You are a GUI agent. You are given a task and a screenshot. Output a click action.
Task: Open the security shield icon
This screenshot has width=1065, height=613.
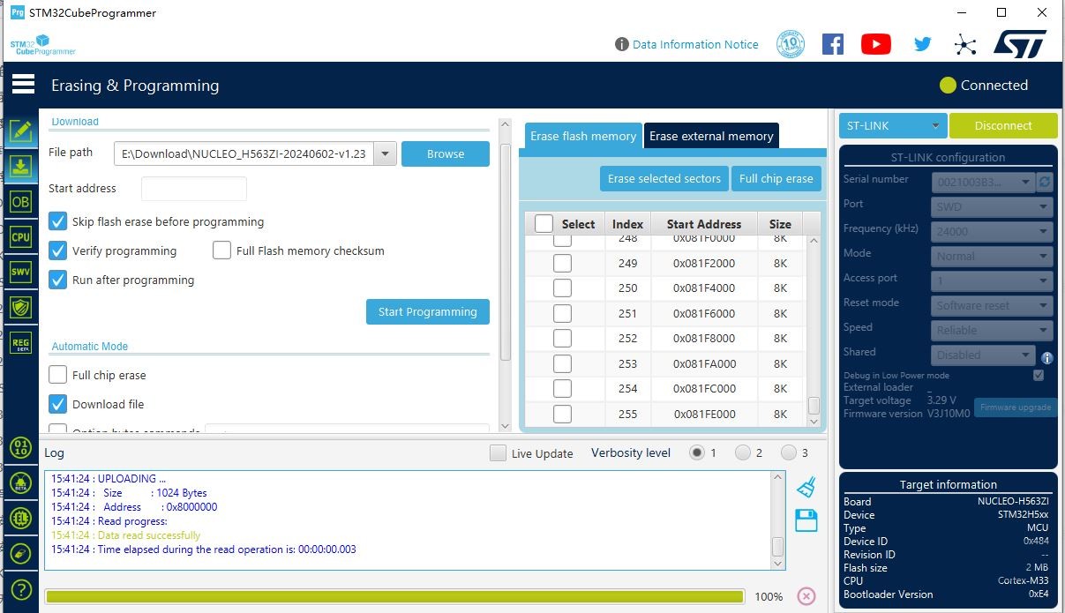click(x=20, y=308)
